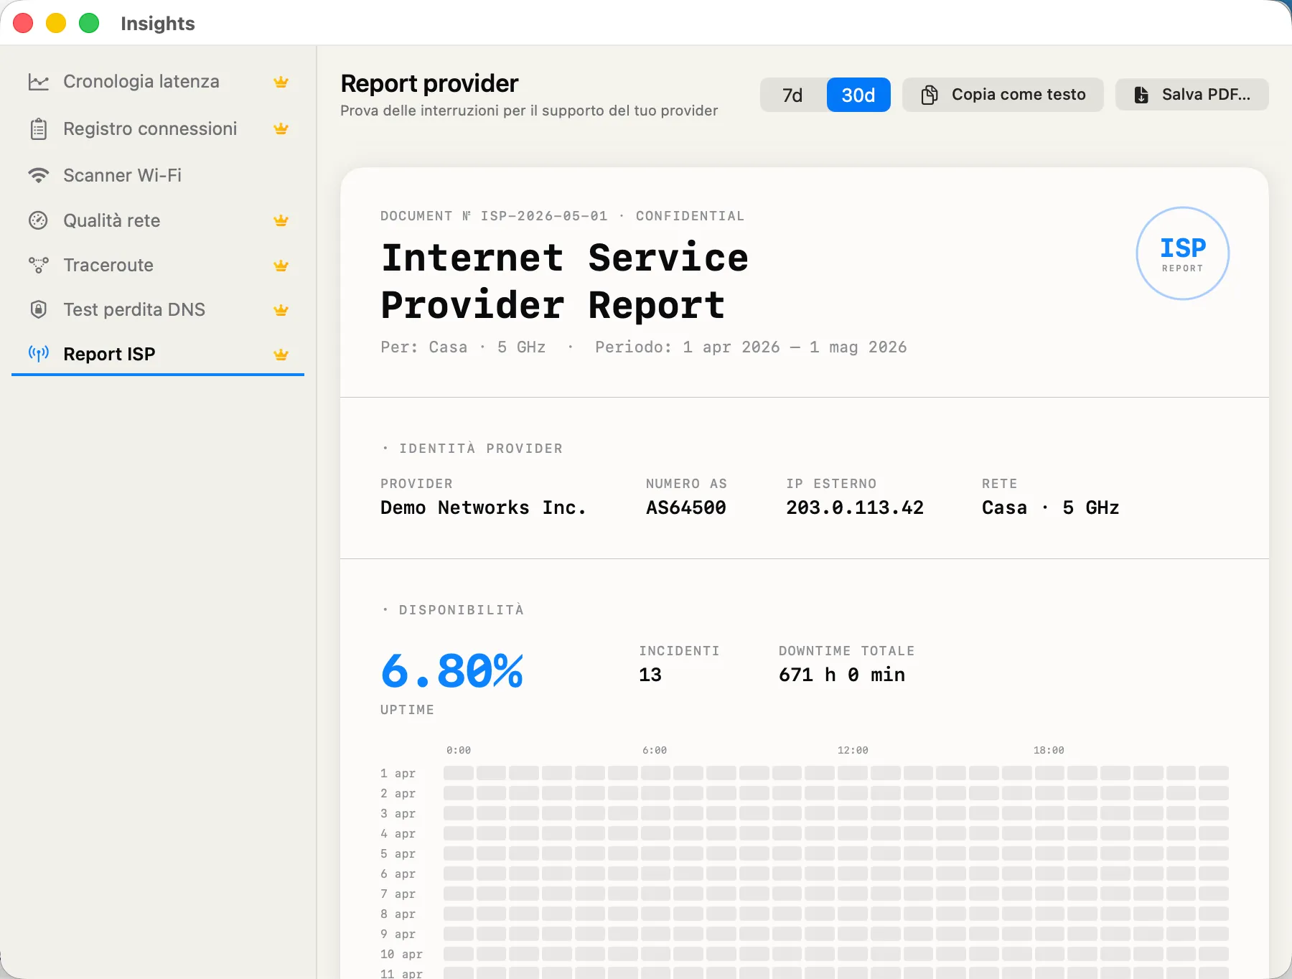Go to Scanner Wi-Fi

(158, 175)
